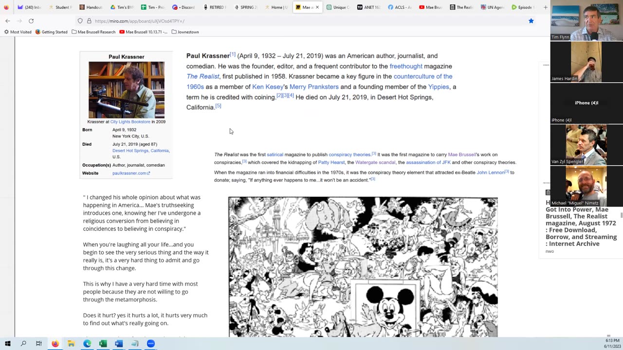Open a new browser tab
623x350 pixels.
(x=545, y=7)
